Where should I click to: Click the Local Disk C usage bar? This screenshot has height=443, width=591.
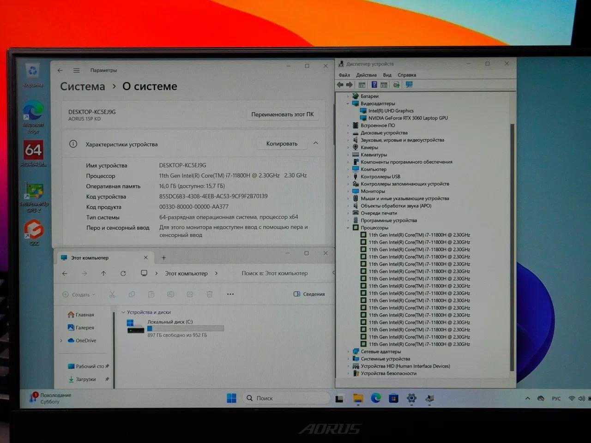[x=185, y=329]
